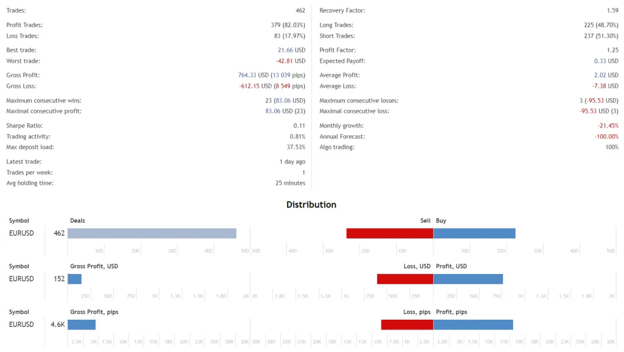Click the small Gross Profit, USD bar
Screen dimensions: 624x352
click(x=74, y=279)
